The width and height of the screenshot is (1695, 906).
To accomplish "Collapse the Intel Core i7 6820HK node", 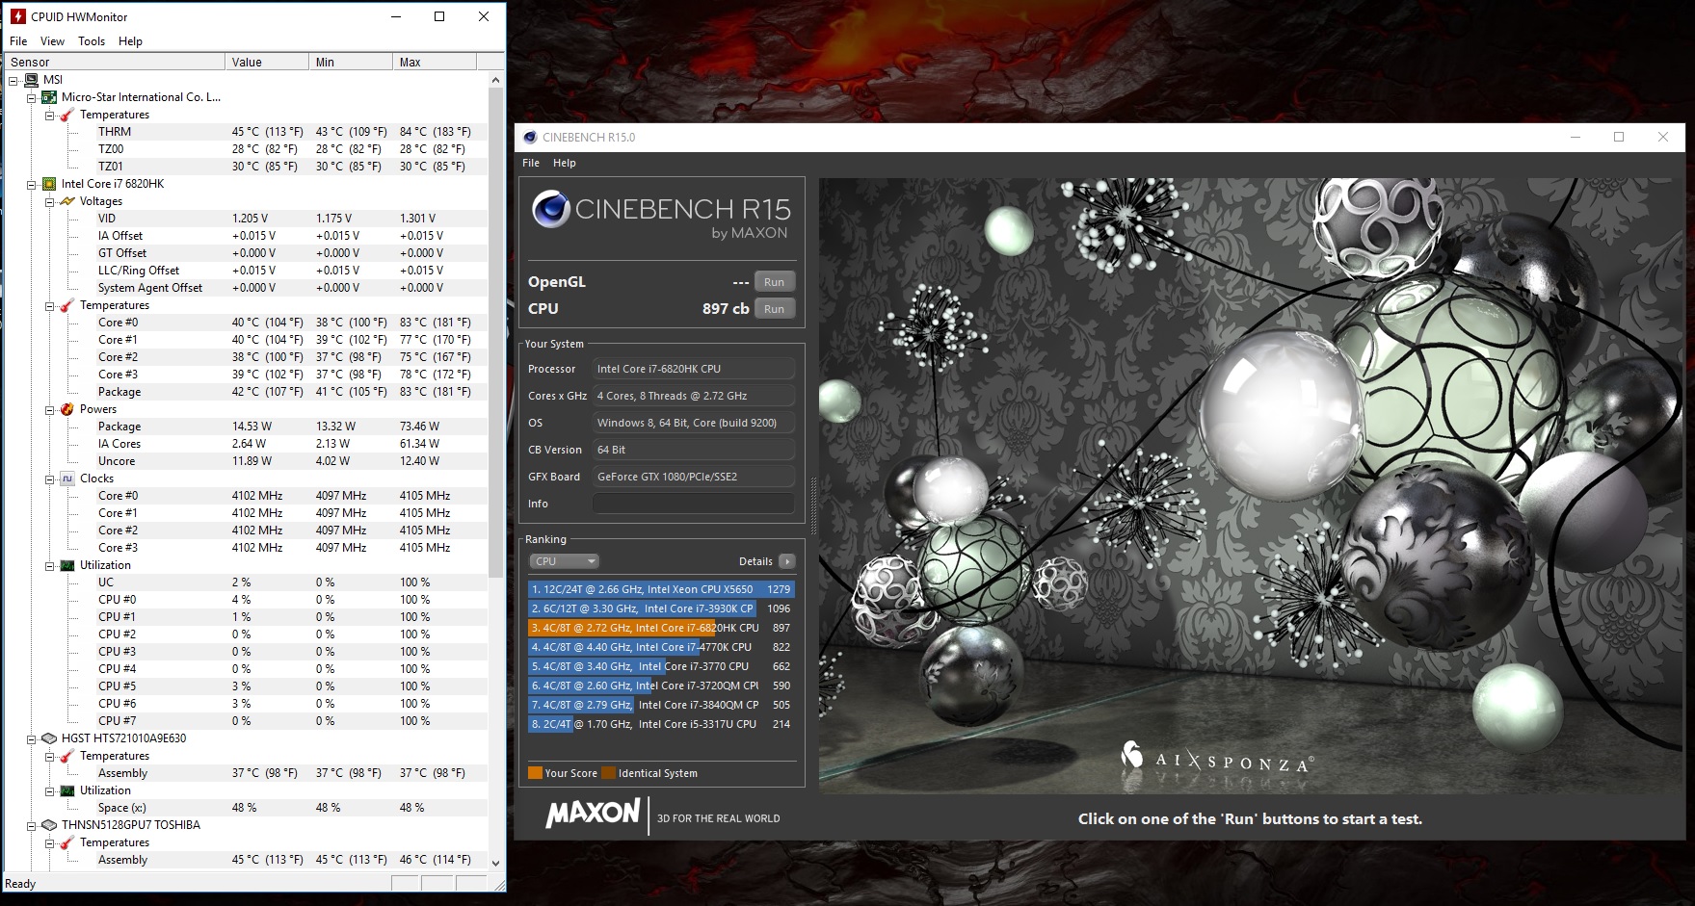I will point(32,184).
